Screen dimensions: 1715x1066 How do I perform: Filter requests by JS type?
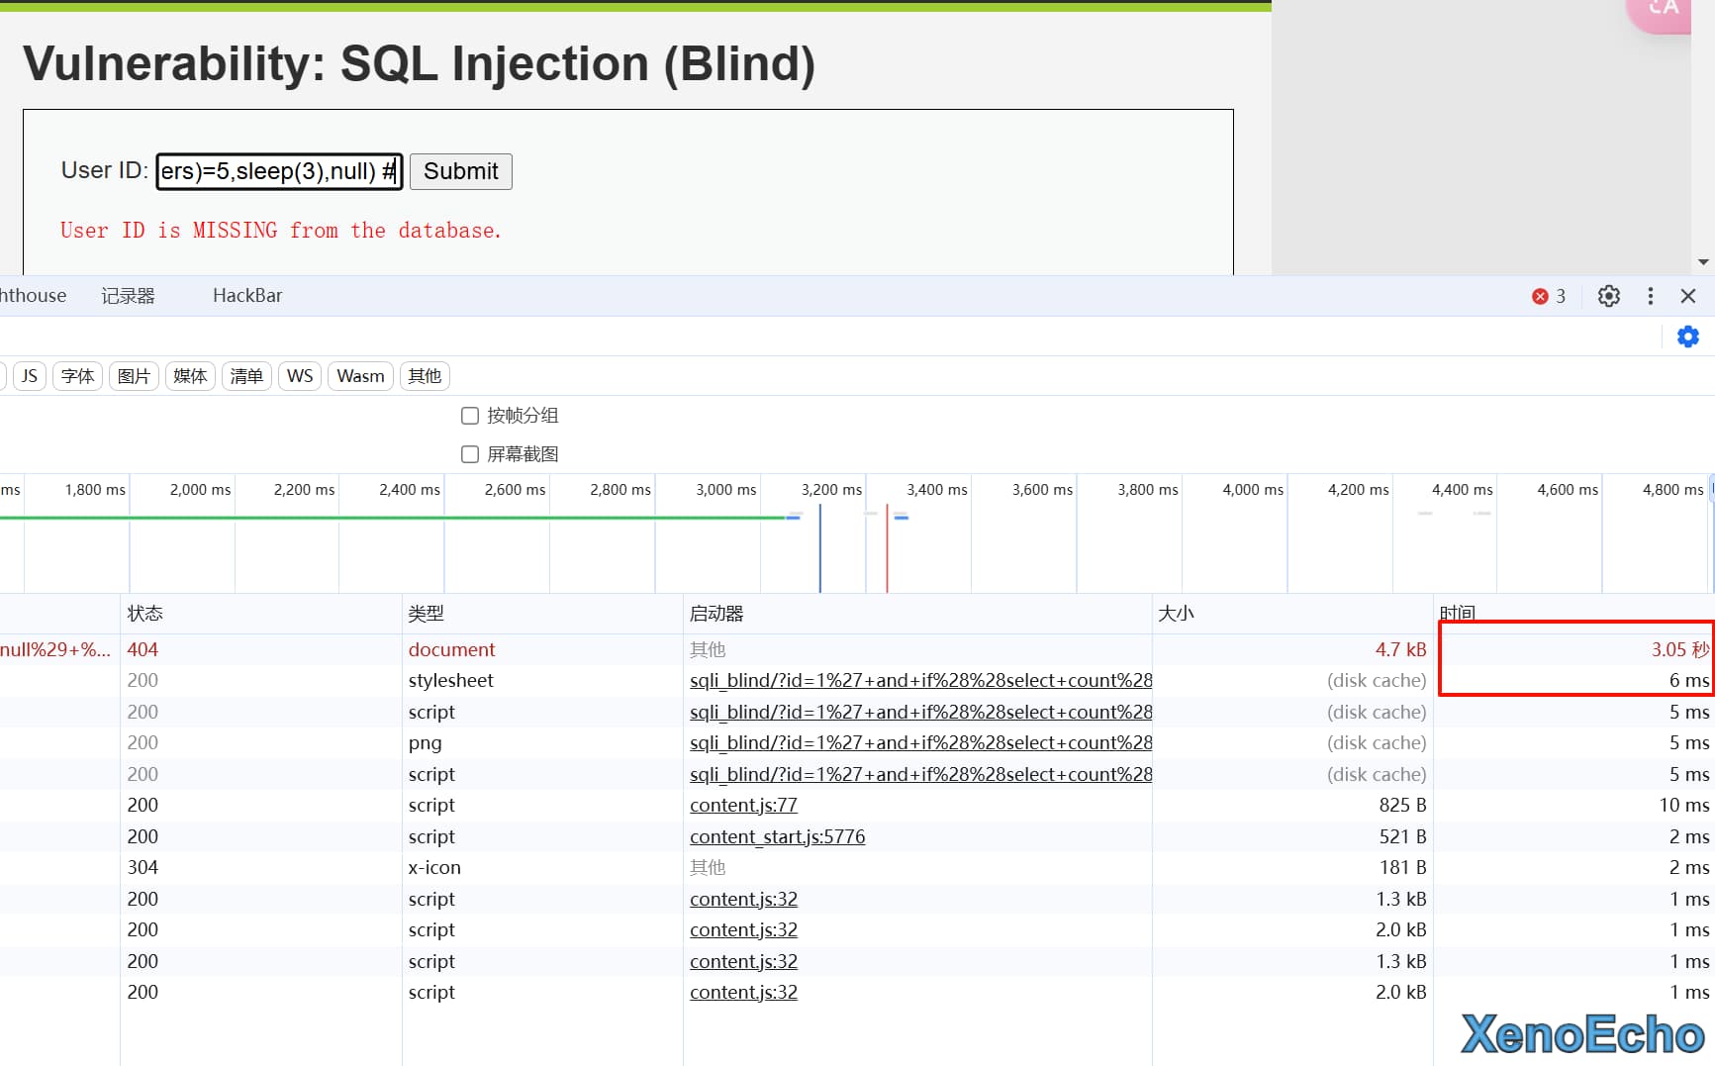(30, 376)
